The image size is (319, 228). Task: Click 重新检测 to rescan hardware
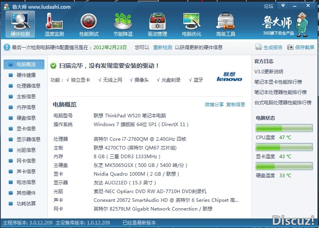163,48
